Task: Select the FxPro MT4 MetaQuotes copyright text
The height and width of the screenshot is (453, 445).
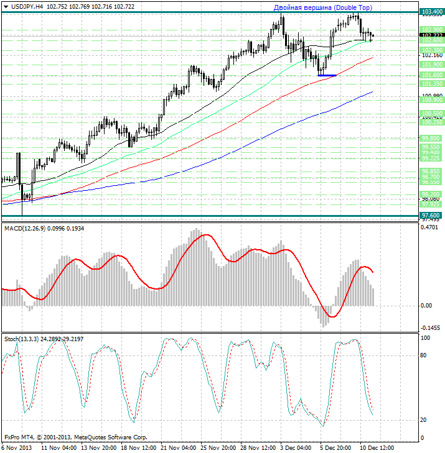Action: point(76,437)
